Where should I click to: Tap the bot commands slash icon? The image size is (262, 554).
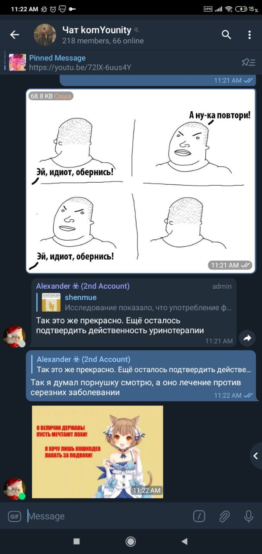tap(198, 516)
